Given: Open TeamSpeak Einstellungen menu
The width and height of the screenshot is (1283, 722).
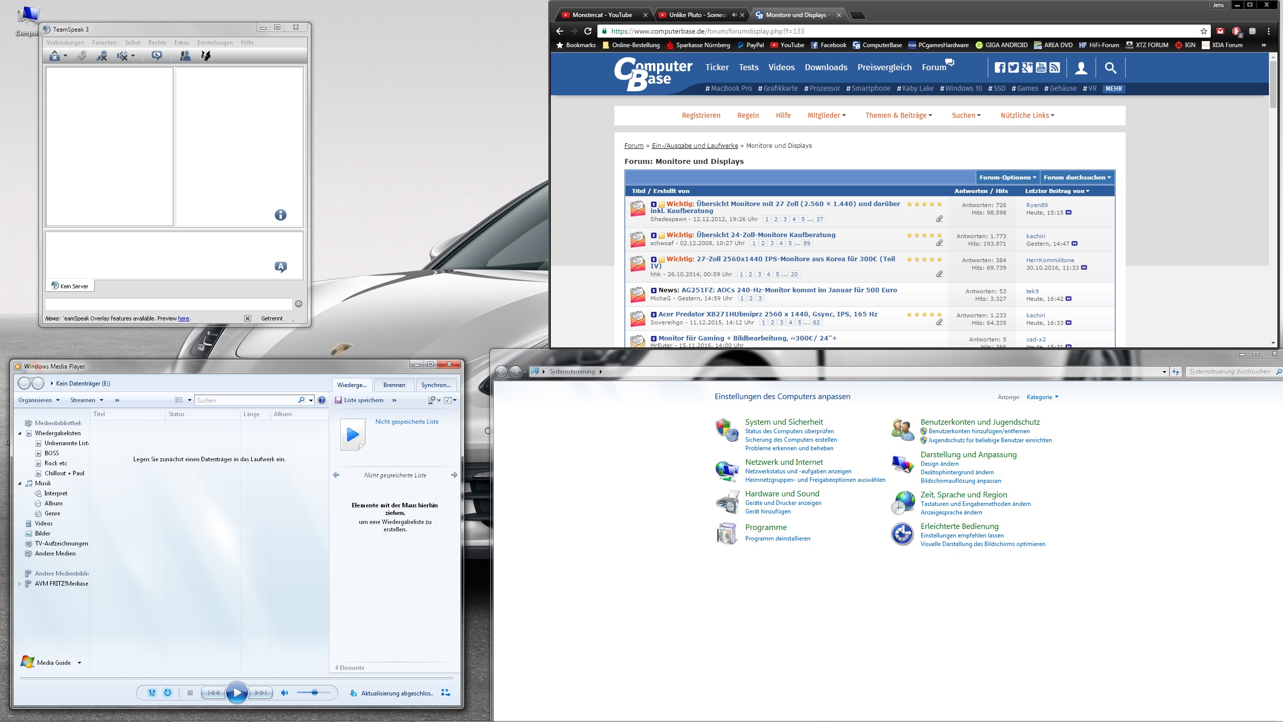Looking at the screenshot, I should [x=215, y=43].
